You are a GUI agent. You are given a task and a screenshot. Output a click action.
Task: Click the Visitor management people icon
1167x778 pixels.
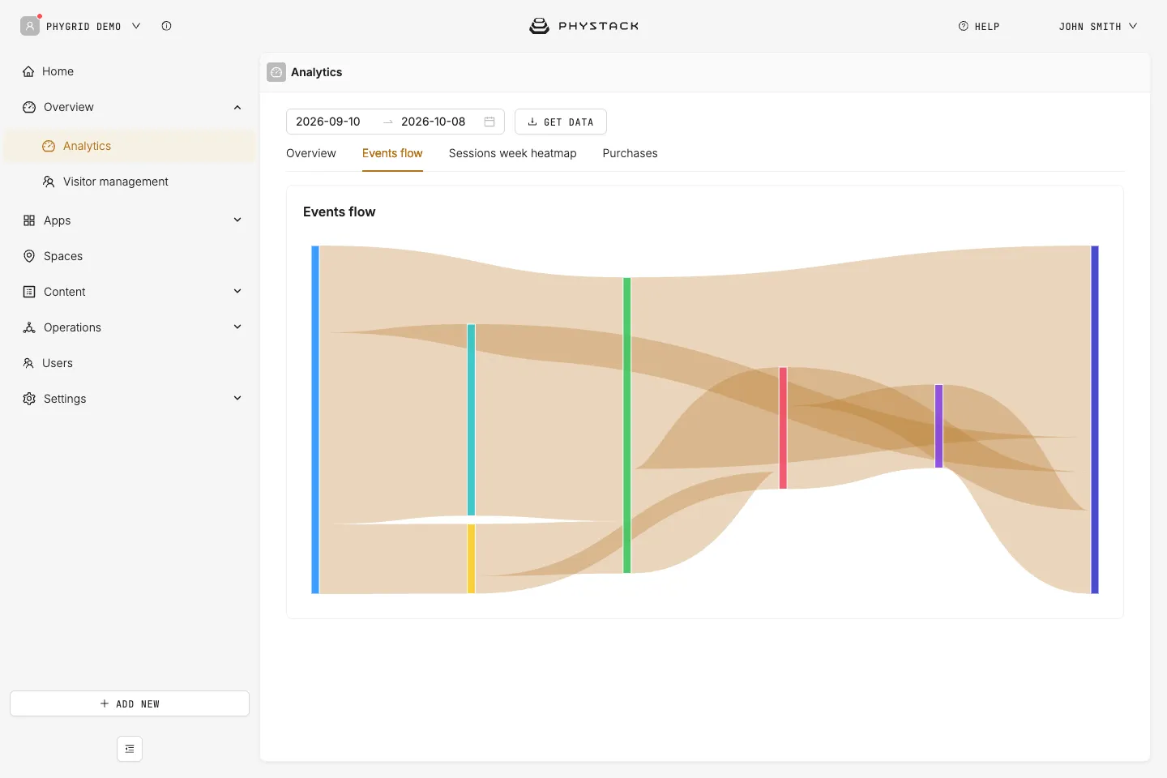pos(49,182)
